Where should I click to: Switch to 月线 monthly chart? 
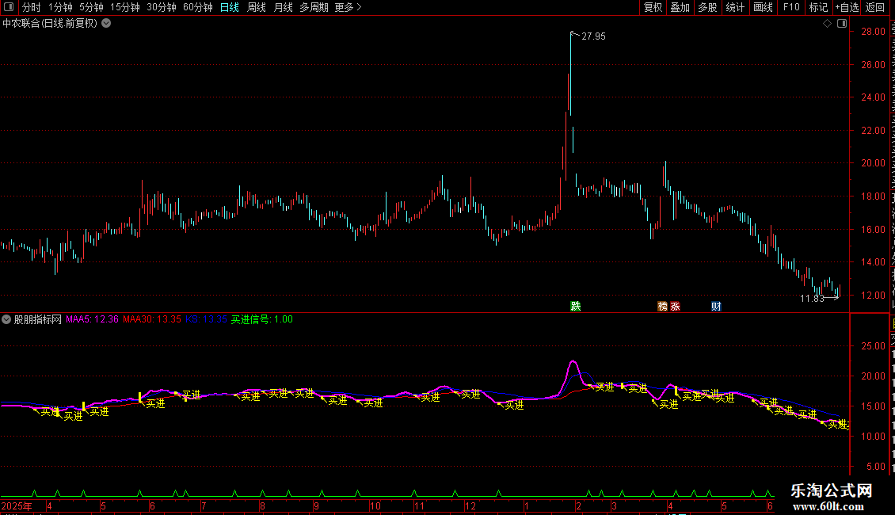click(283, 7)
